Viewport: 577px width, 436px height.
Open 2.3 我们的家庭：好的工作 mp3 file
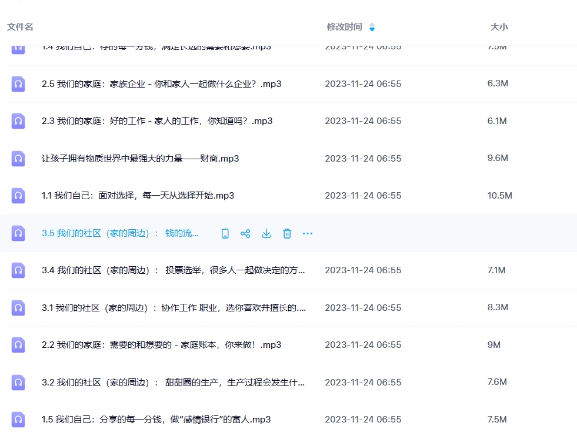point(157,121)
